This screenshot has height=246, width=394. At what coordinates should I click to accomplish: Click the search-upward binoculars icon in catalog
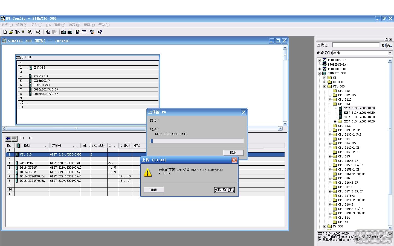384,45
